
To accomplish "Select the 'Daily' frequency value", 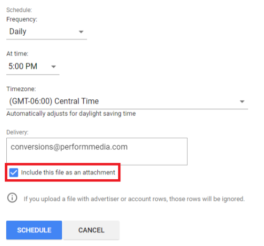I will coord(18,32).
